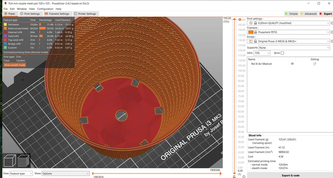333x178 pixels.
Task: Click the editing icon for Pot III Air Mesh.stl
Action: [315, 64]
